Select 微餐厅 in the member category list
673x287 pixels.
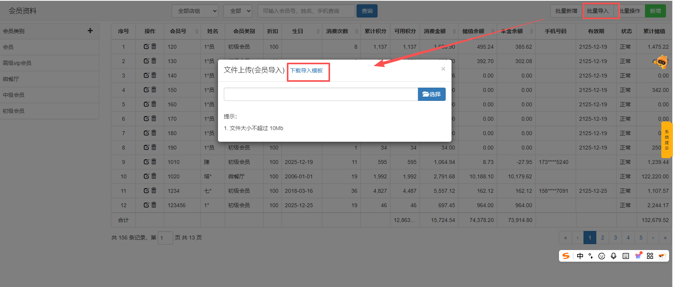(x=11, y=79)
